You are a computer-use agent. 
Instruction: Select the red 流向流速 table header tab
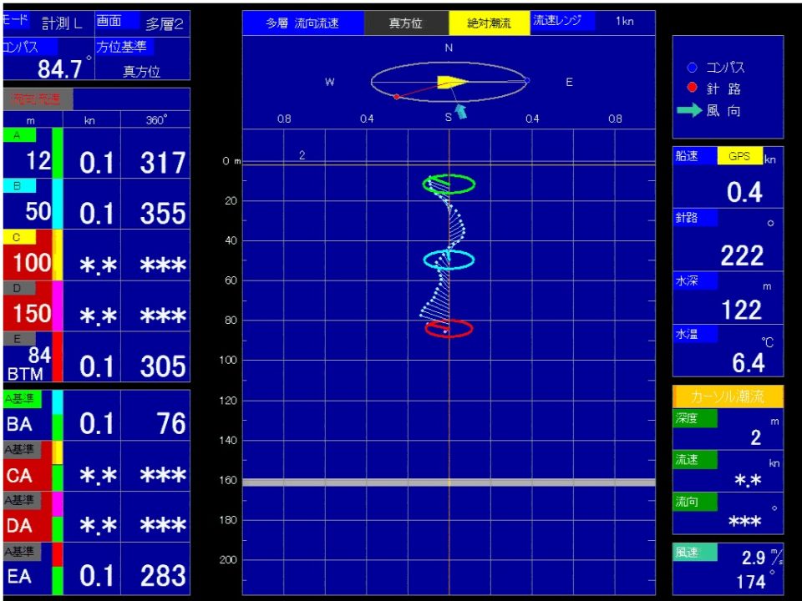(x=37, y=98)
